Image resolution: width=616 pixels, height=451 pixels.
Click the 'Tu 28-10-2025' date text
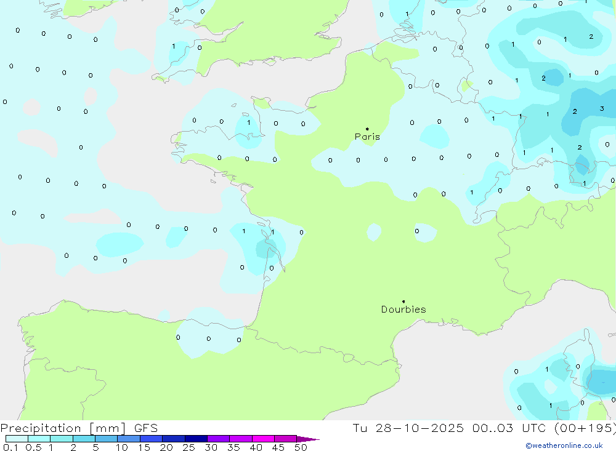coord(408,428)
